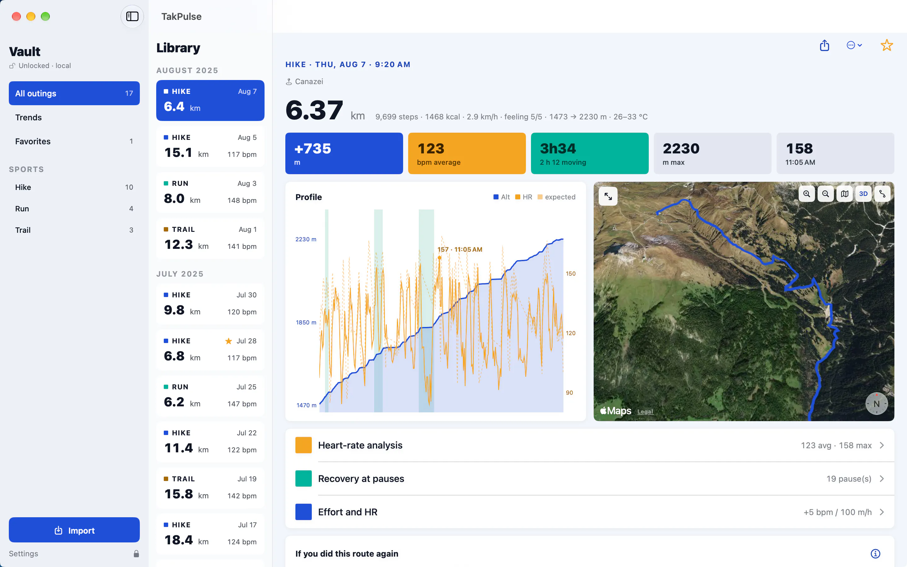
Task: Expand the Heart-rate analysis chevron
Action: click(x=882, y=445)
